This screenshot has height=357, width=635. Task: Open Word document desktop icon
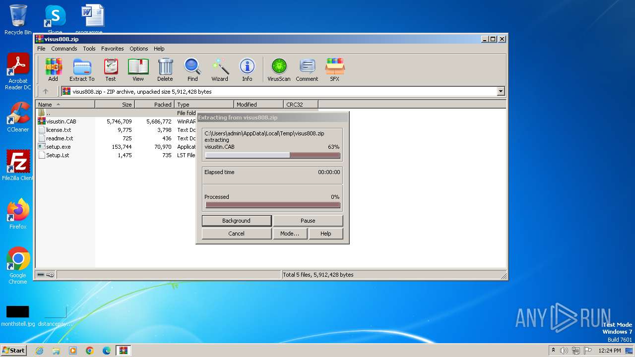coord(93,19)
